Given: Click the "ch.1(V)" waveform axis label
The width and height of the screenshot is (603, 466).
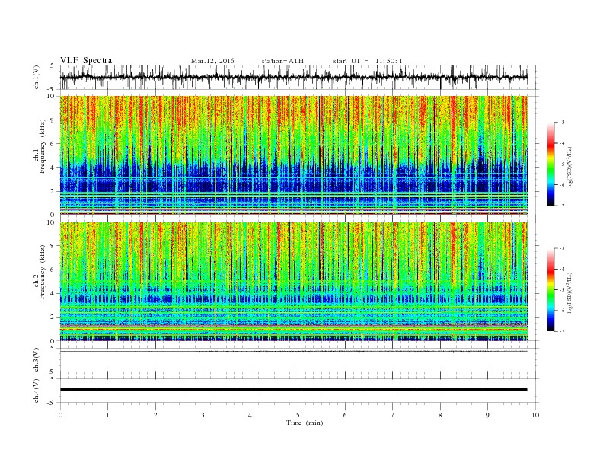Looking at the screenshot, I should coord(37,77).
